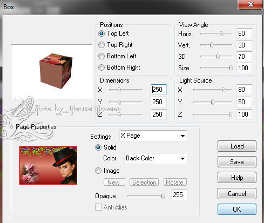Focus the Dimensions X value field
The height and width of the screenshot is (223, 264).
pyautogui.click(x=159, y=90)
